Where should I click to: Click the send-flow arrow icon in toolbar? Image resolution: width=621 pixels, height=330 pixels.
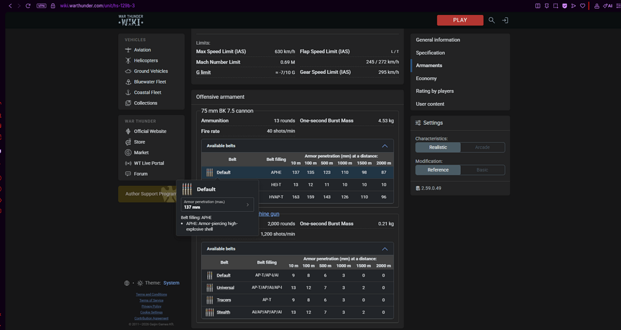[x=573, y=6]
